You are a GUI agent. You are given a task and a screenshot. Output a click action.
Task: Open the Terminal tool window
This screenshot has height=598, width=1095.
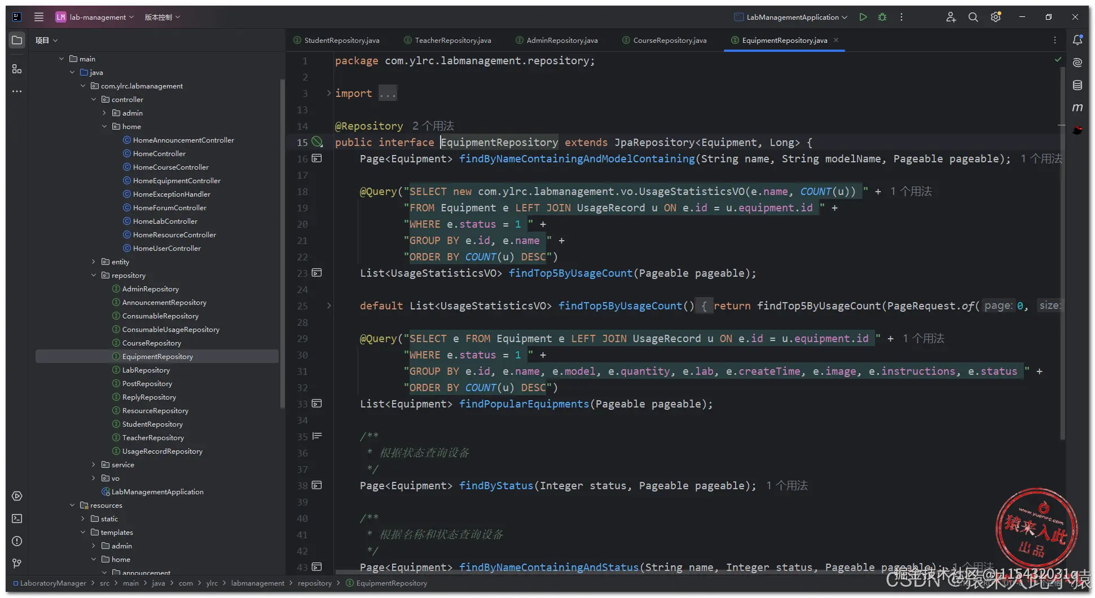(x=17, y=519)
